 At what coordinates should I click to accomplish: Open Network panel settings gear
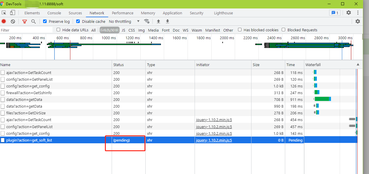click(x=358, y=21)
